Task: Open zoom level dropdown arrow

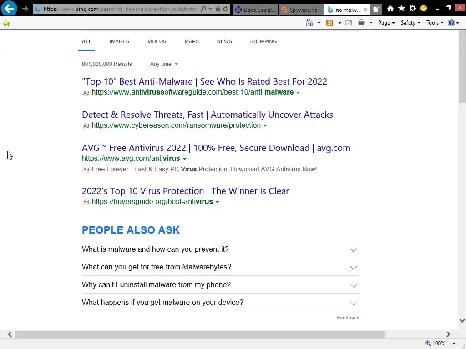Action: [454, 344]
